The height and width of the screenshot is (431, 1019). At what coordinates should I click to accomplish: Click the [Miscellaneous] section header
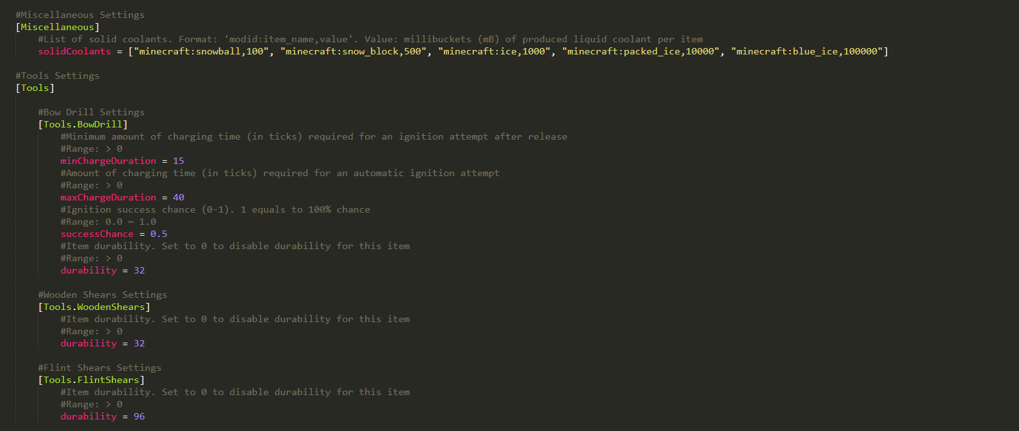tap(58, 27)
